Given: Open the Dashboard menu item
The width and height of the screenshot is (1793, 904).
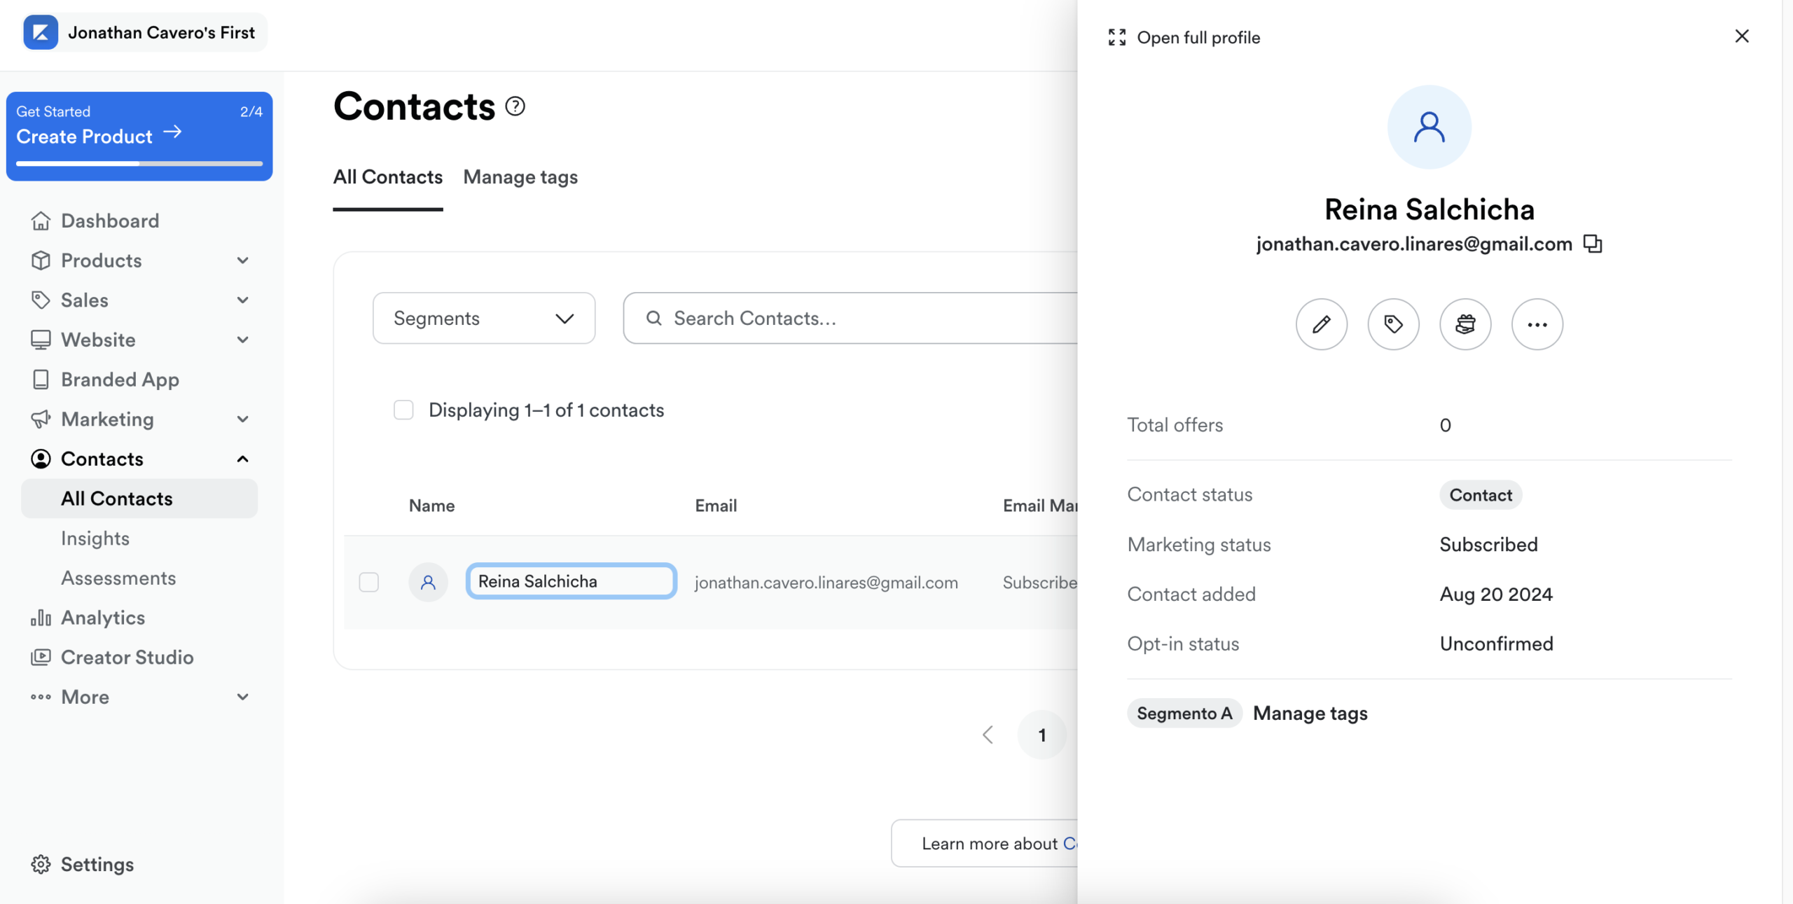Looking at the screenshot, I should [110, 221].
